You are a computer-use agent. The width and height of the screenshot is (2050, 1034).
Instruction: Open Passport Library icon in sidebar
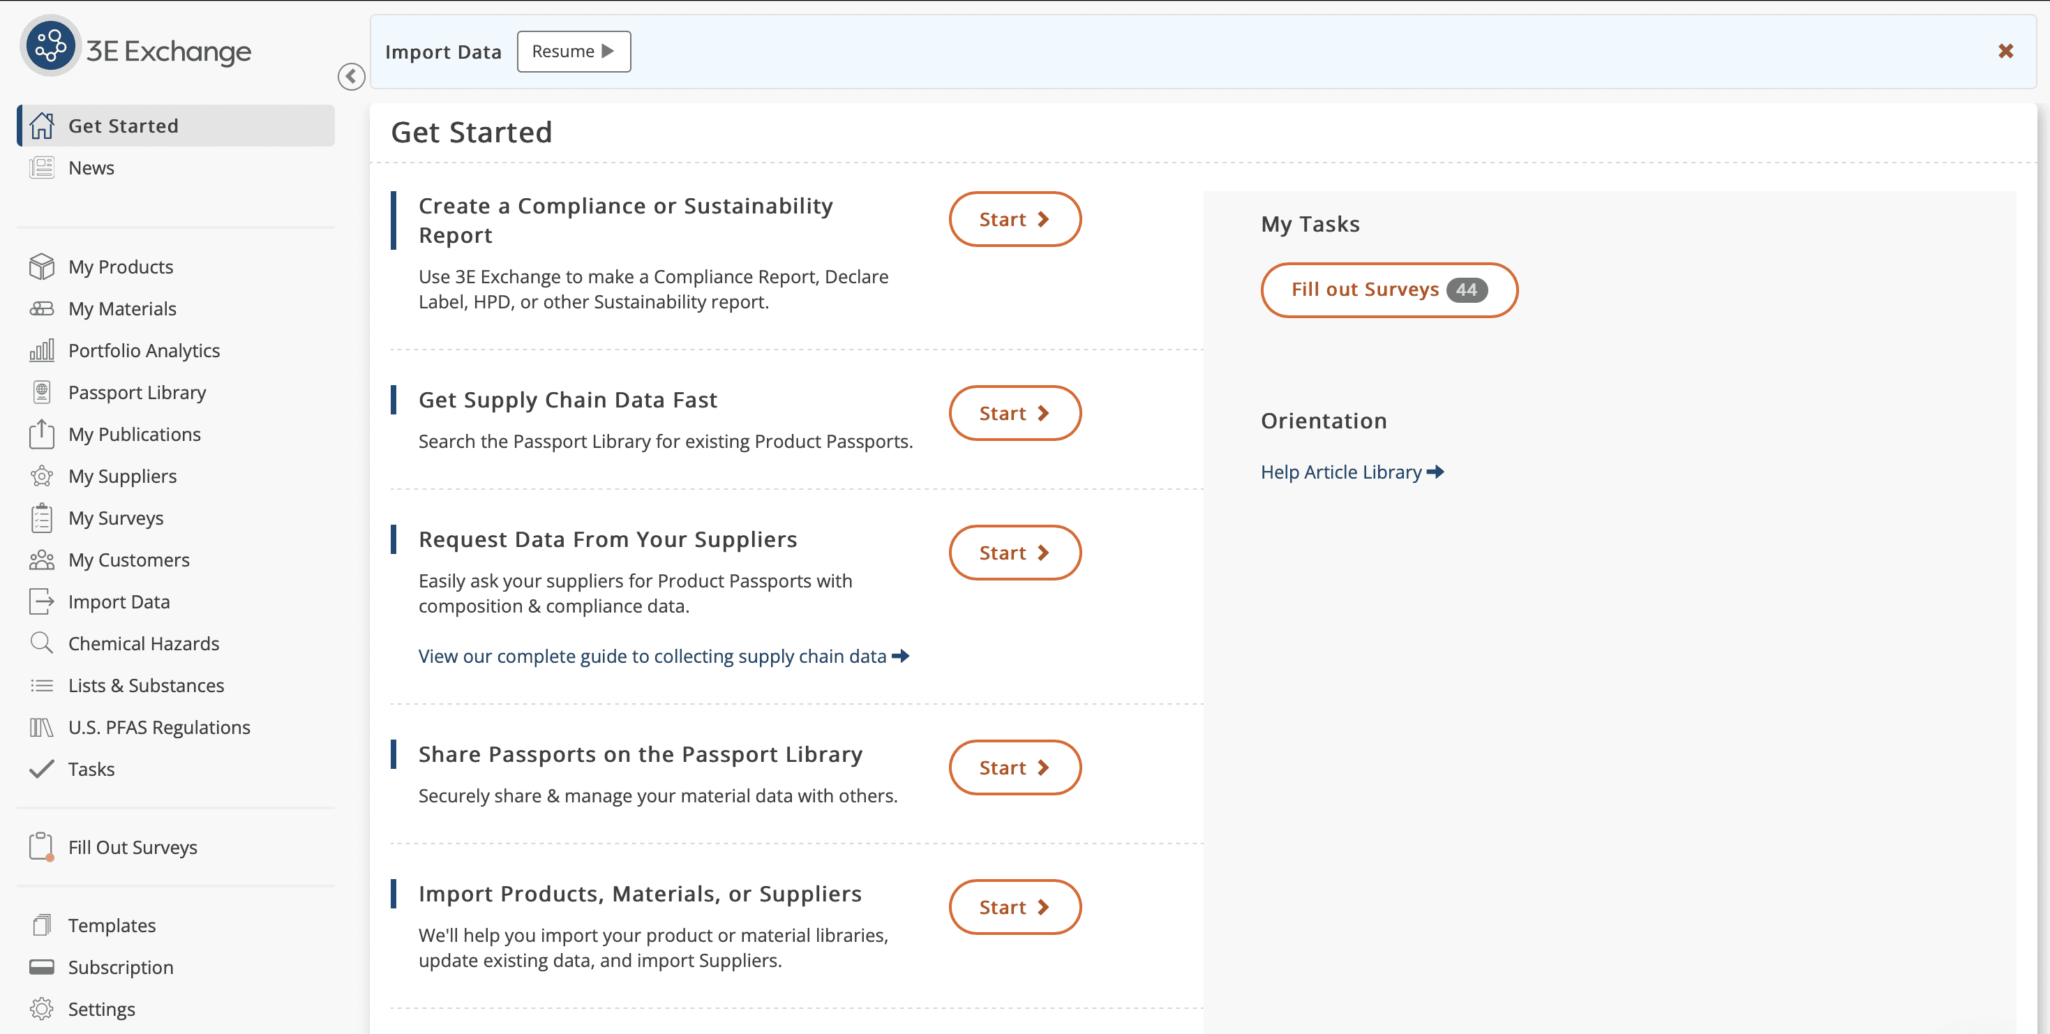coord(41,392)
